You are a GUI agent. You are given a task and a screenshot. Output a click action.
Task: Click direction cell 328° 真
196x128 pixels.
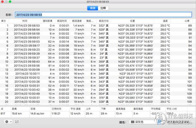click(x=104, y=102)
